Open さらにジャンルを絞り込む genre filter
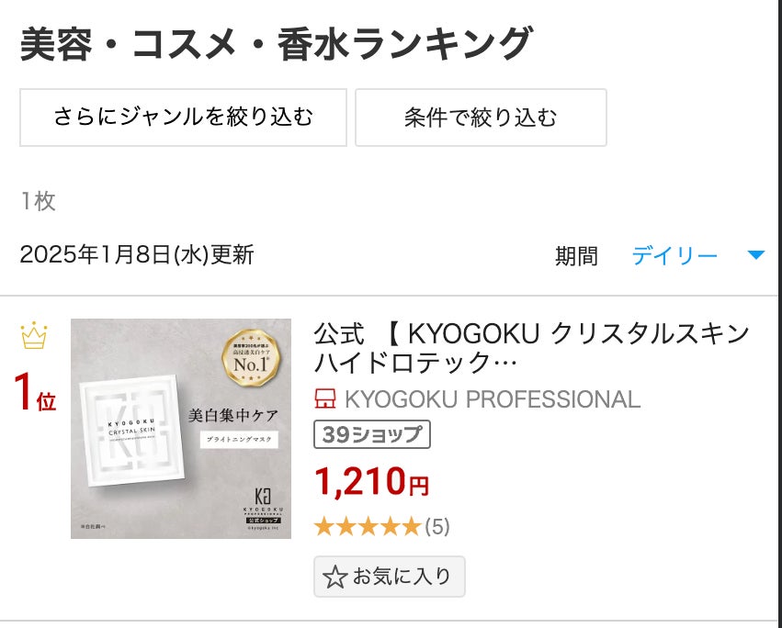782x628 pixels. coord(183,118)
